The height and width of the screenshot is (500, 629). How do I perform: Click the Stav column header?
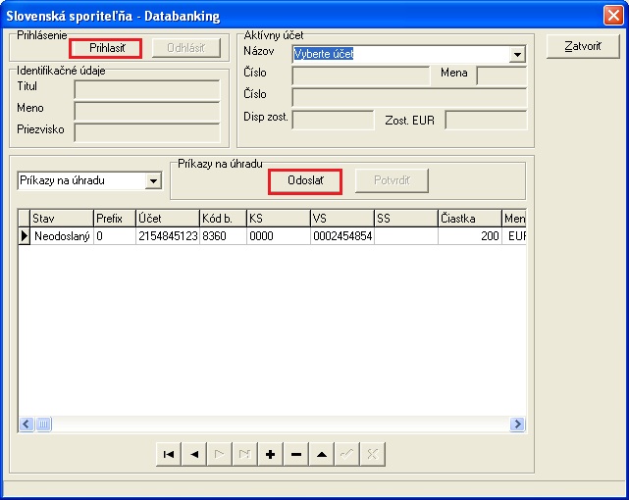[62, 219]
